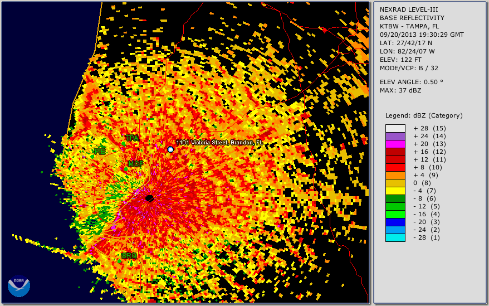Click the MAX: 37 dBZ text
The image size is (489, 306).
(x=400, y=90)
